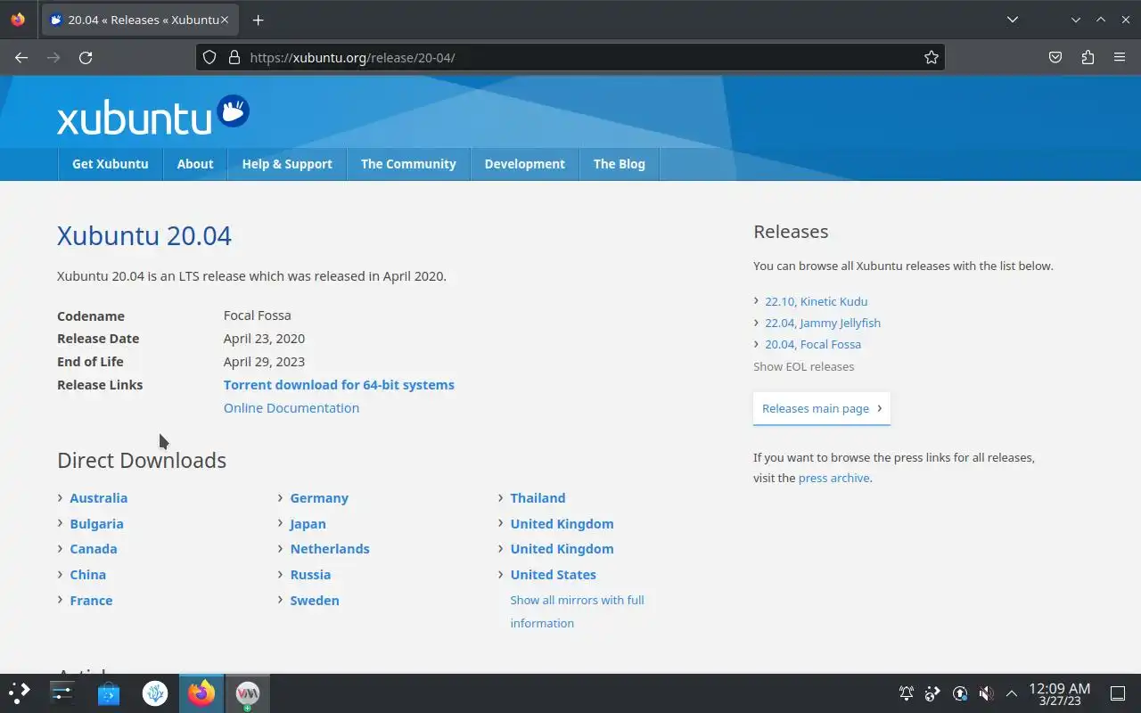Reload the current page
Screen dimensions: 1141x713
pos(86,57)
